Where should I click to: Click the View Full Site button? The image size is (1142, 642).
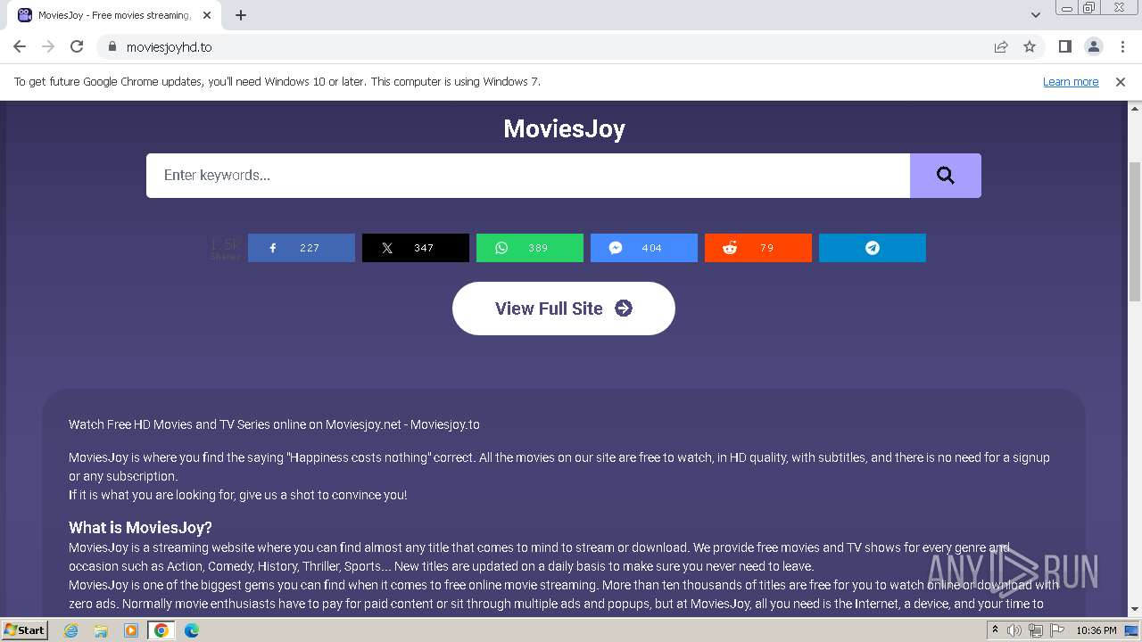[x=564, y=309]
